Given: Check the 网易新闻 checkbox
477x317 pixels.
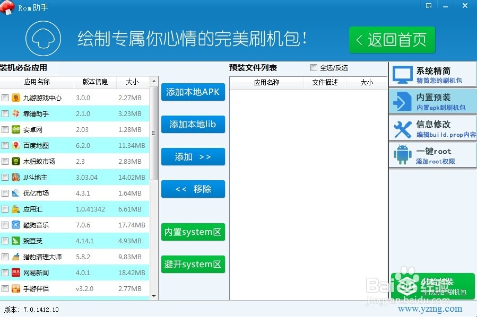Looking at the screenshot, I should point(5,272).
